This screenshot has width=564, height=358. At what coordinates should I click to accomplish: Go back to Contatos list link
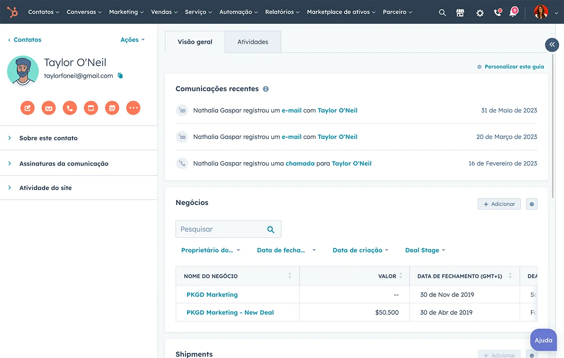click(x=25, y=40)
